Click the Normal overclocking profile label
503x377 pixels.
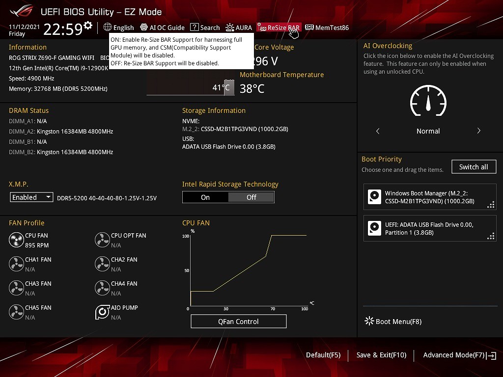pos(428,131)
